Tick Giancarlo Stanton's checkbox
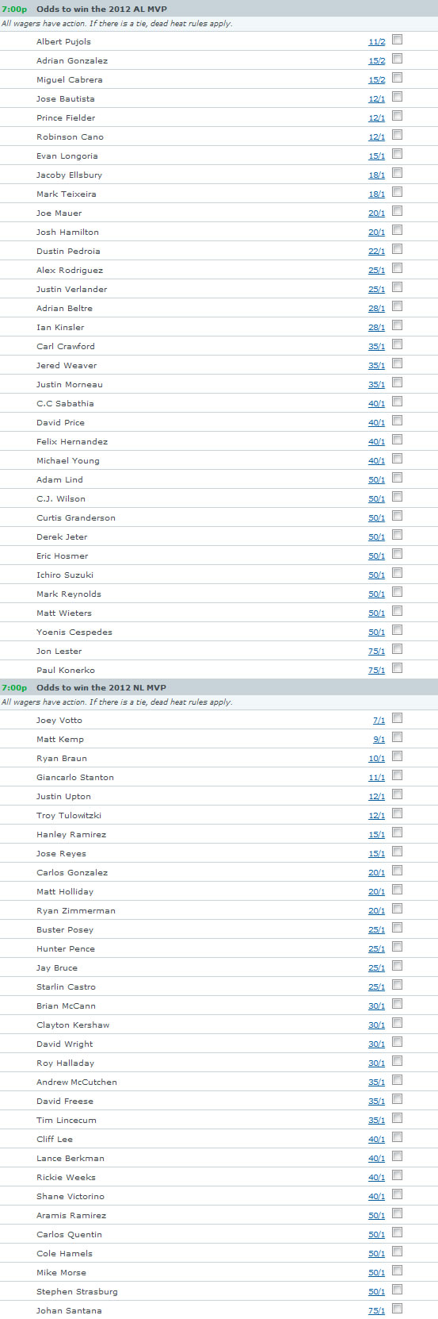This screenshot has width=438, height=1319. click(x=397, y=775)
